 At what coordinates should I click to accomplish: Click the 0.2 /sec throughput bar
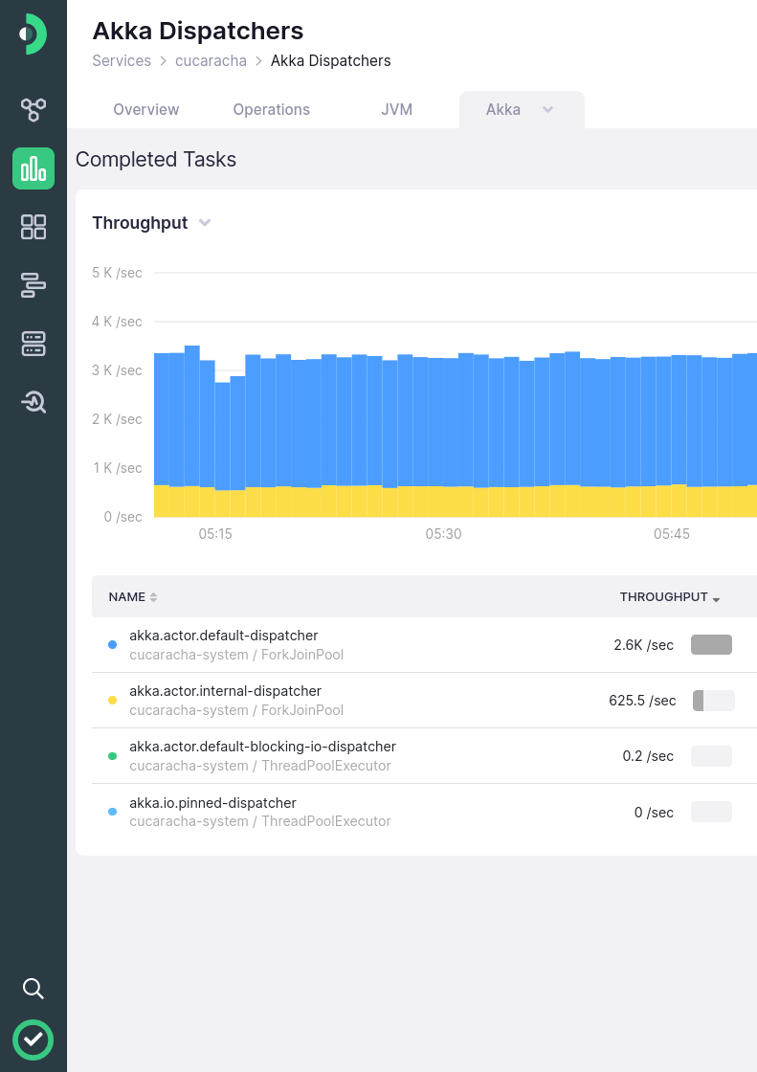711,756
